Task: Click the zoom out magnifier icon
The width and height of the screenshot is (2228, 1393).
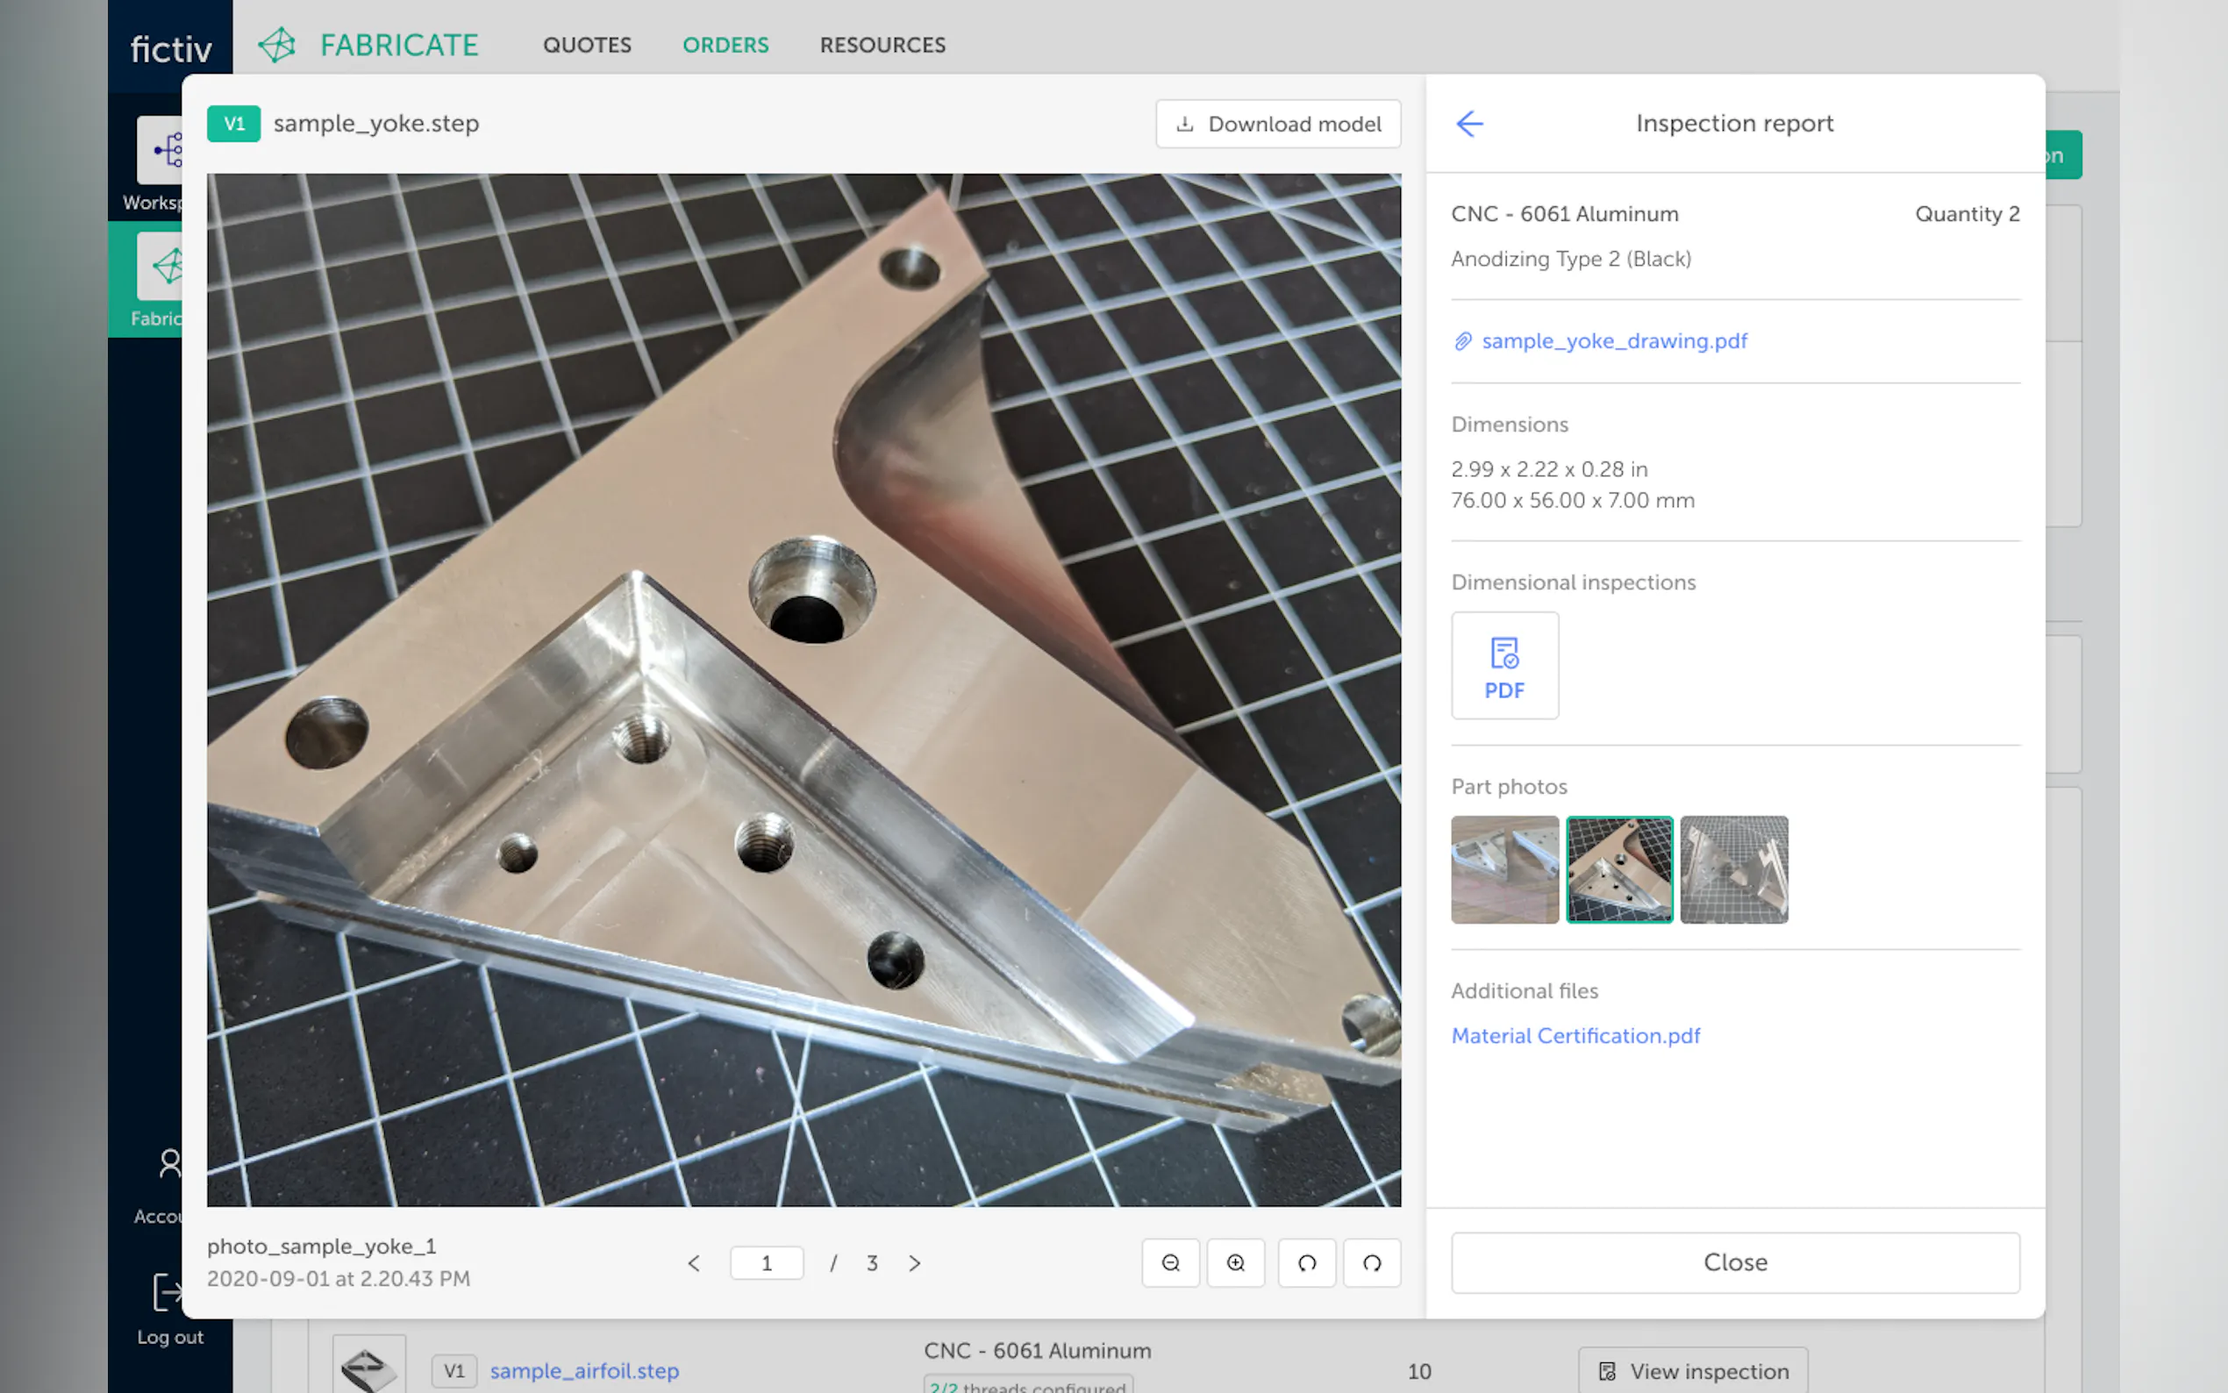Action: coord(1170,1262)
